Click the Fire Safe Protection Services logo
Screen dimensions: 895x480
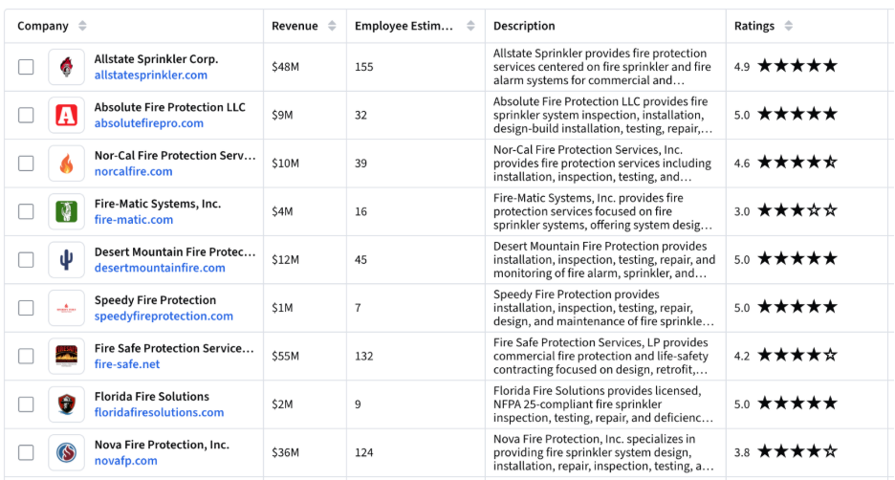[67, 356]
